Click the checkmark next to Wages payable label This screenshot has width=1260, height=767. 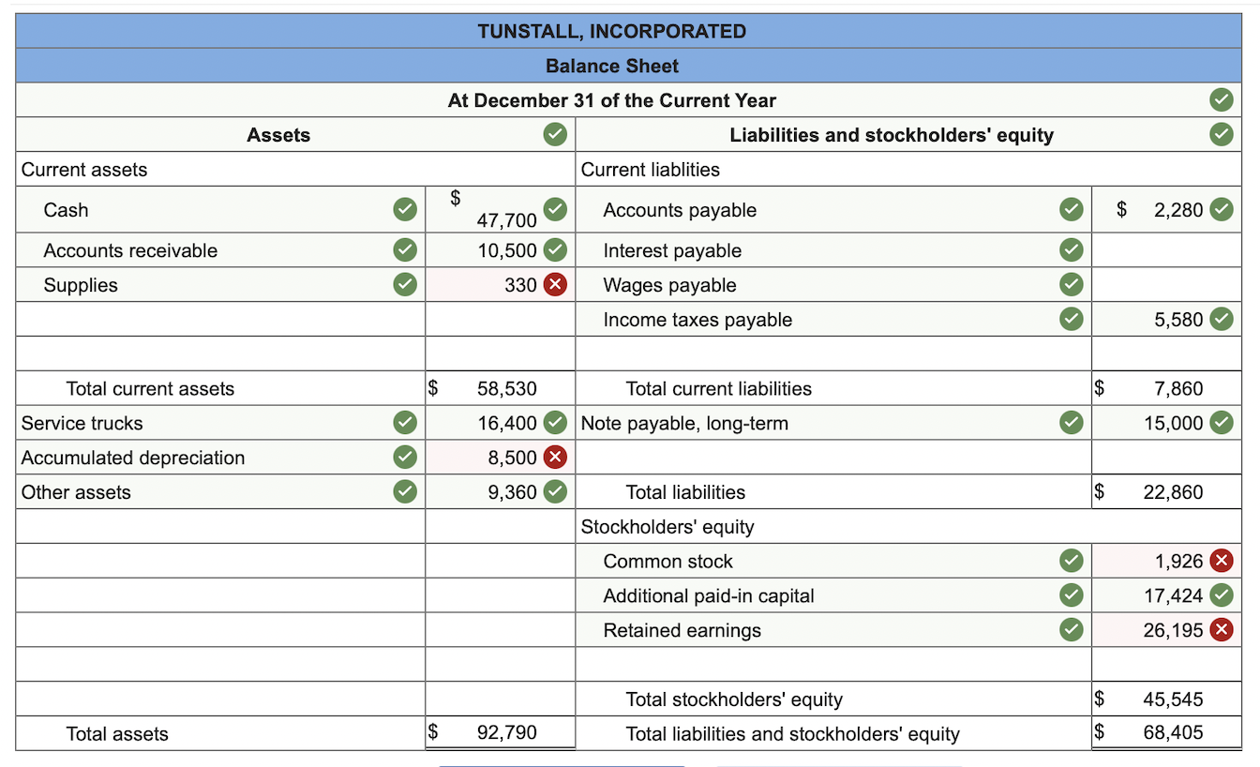pyautogui.click(x=1070, y=285)
